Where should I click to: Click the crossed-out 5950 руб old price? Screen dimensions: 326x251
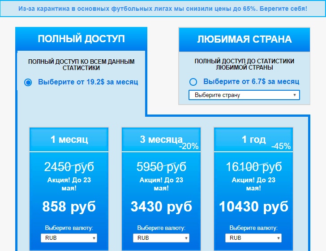pyautogui.click(x=161, y=167)
